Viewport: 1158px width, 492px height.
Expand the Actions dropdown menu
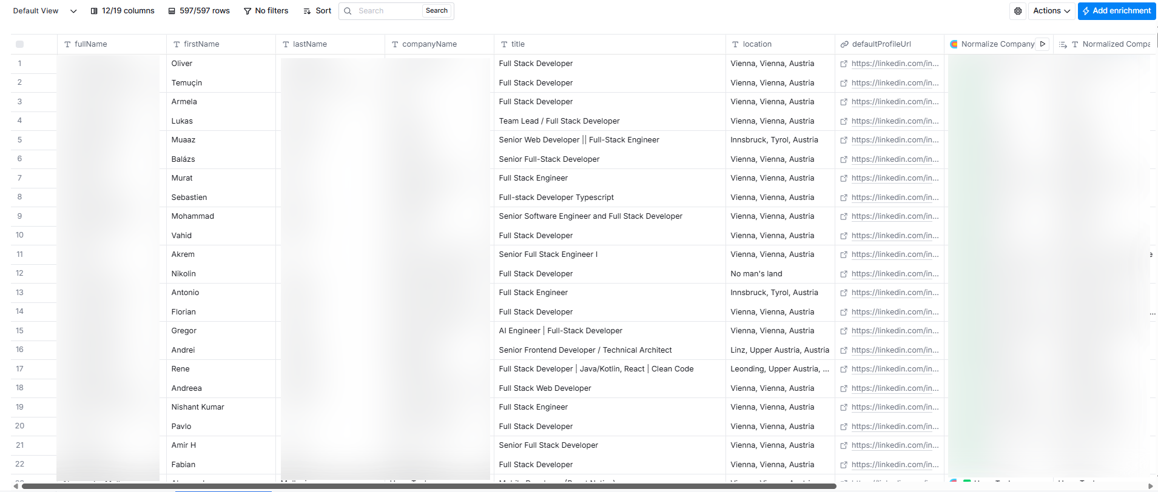pos(1052,11)
